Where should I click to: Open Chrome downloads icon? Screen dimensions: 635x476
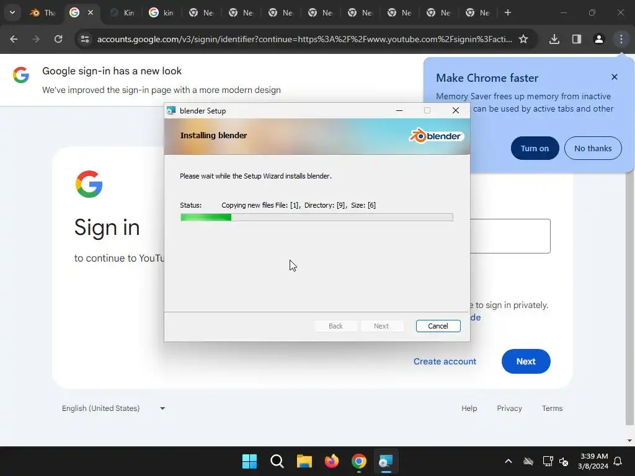point(554,39)
